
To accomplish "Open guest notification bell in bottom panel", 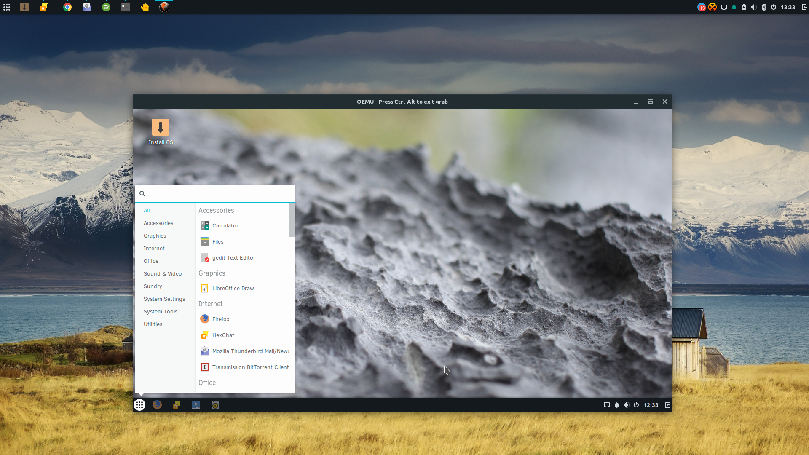I will [617, 405].
